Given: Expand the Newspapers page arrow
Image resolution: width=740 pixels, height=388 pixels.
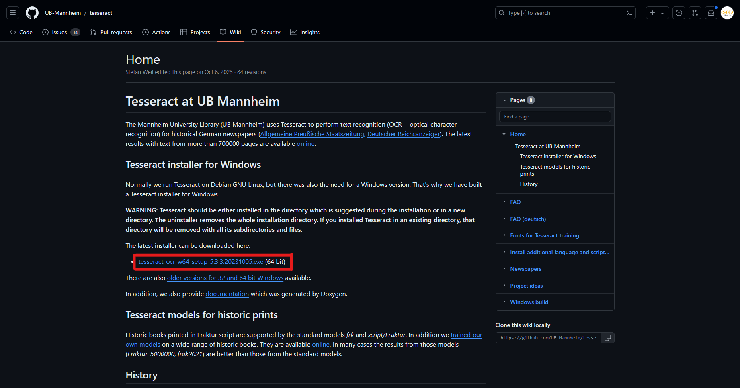Looking at the screenshot, I should pyautogui.click(x=504, y=269).
